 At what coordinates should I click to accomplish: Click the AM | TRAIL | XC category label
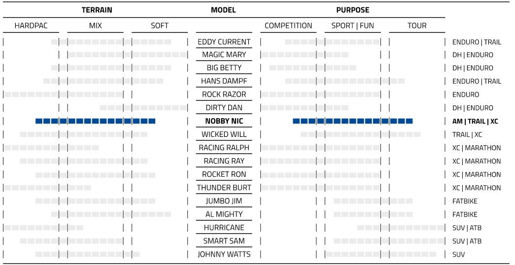[x=475, y=121]
